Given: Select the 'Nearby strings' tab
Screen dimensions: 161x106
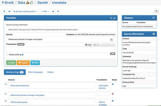Looking at the screenshot, I should [x=15, y=72].
